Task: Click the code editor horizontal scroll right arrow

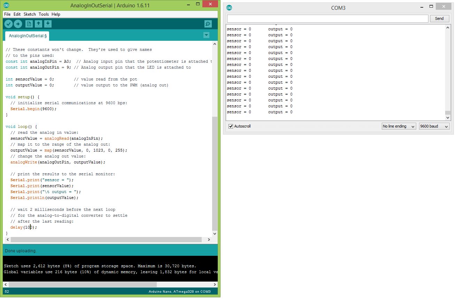Action: pos(209,240)
